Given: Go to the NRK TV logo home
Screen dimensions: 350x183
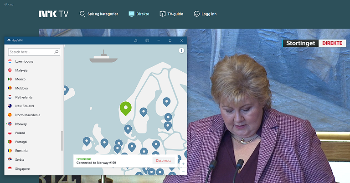Looking at the screenshot, I should (x=54, y=14).
